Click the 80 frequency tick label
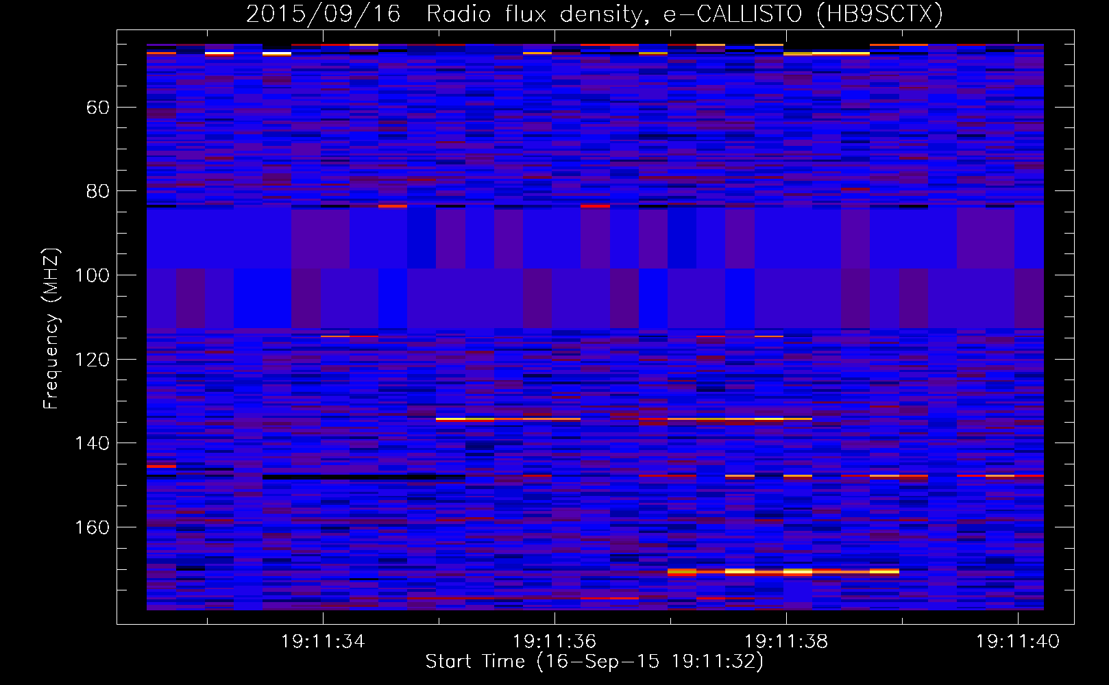The image size is (1109, 685). coord(98,191)
